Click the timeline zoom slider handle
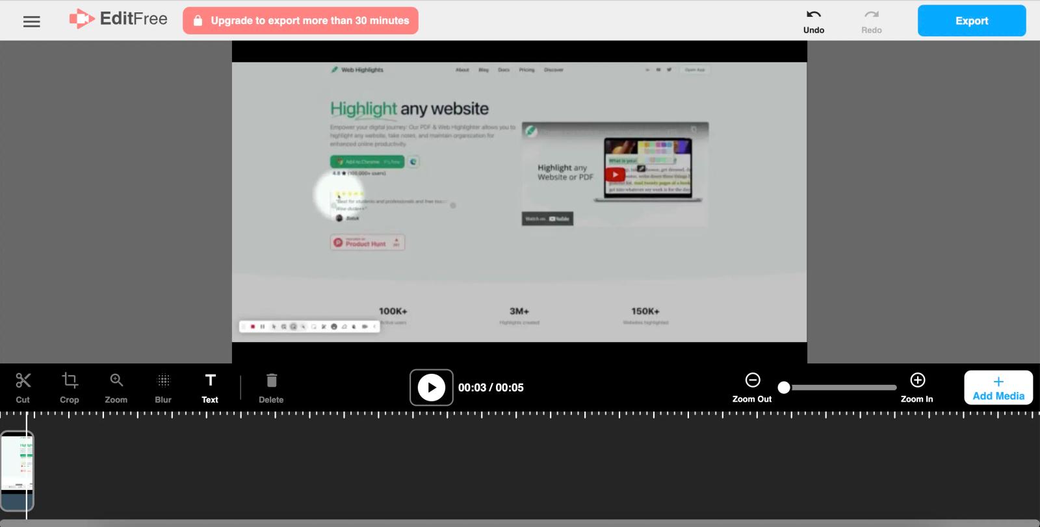1040x527 pixels. [784, 387]
